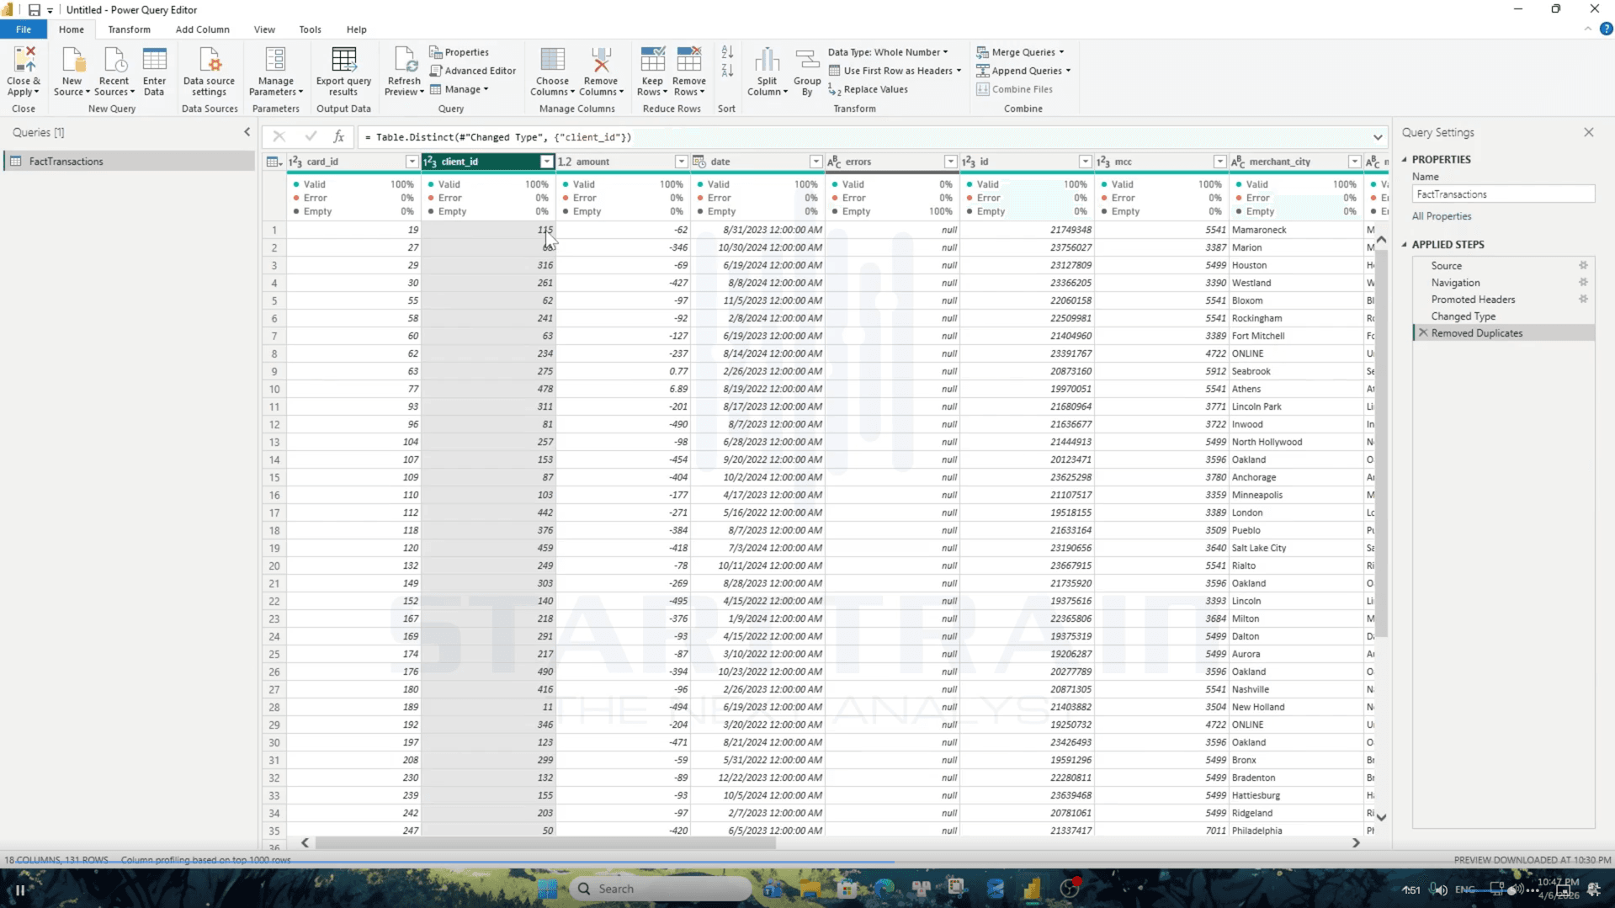The image size is (1615, 908).
Task: Close the Query Settings pane
Action: (x=1588, y=132)
